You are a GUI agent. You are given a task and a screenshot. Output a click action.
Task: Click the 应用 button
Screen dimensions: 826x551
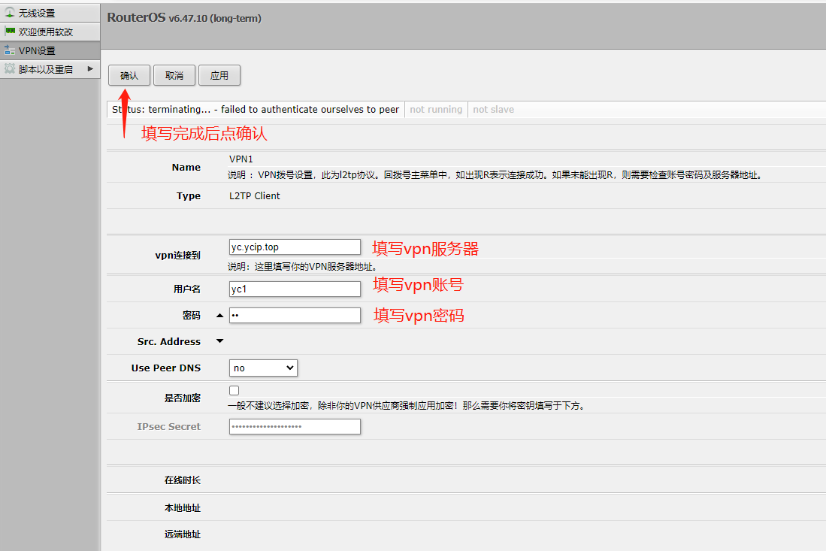pyautogui.click(x=219, y=75)
